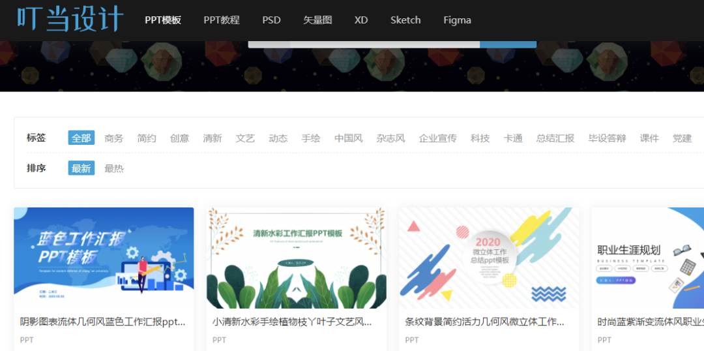This screenshot has width=704, height=351.
Task: Click the 小清新水彩手绘植物枝丫 title link
Action: [292, 322]
